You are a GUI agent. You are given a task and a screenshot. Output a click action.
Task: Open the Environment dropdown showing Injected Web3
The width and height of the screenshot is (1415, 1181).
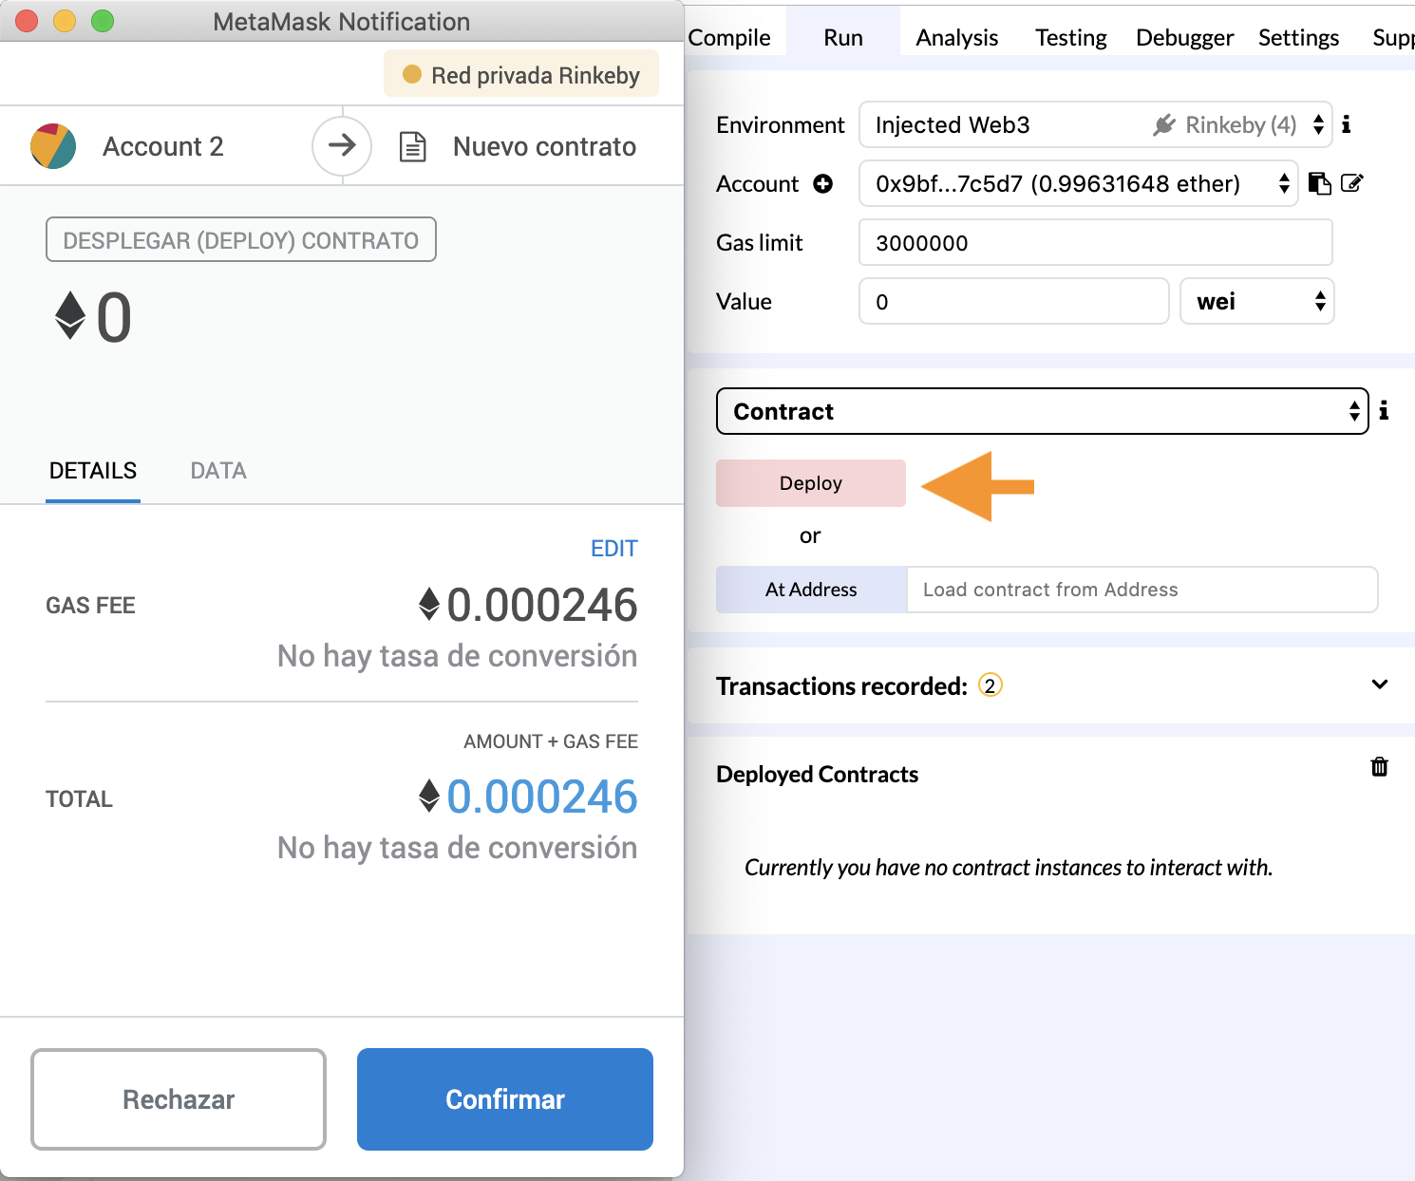pos(1095,124)
